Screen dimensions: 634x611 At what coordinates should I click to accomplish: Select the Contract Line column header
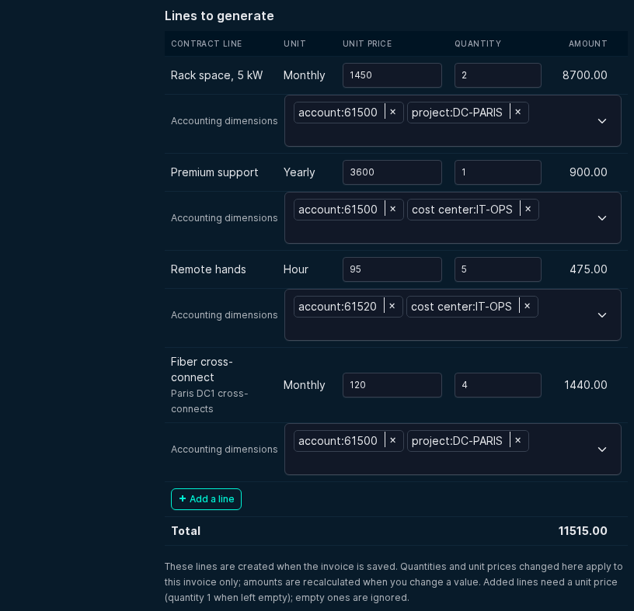(207, 43)
